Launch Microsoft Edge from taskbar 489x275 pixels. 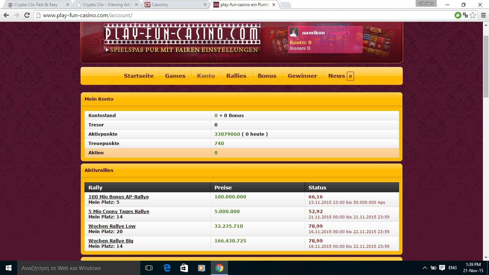[x=167, y=268]
